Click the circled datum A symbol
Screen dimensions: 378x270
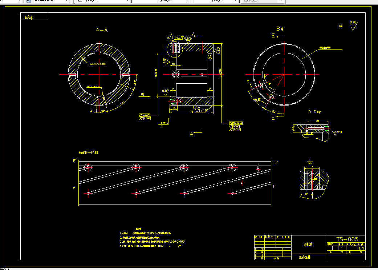click(210, 57)
